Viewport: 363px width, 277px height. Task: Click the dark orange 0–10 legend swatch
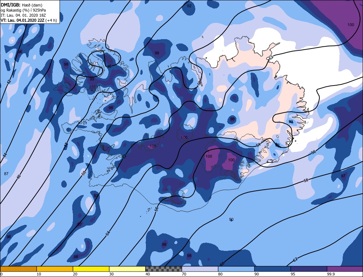pos(18,269)
